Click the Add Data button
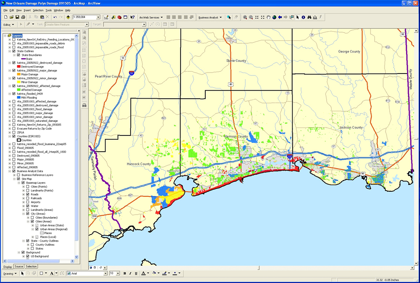 click(x=68, y=17)
